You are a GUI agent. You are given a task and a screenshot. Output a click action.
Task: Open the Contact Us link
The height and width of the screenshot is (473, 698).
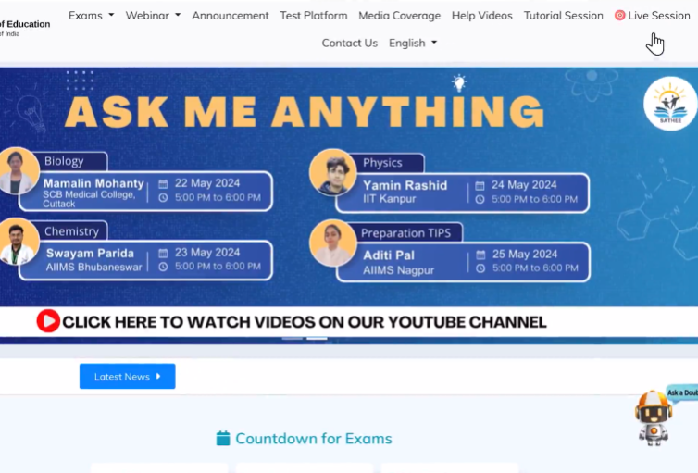349,43
